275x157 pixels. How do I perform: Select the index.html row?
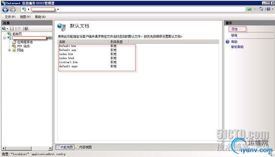coord(67,58)
